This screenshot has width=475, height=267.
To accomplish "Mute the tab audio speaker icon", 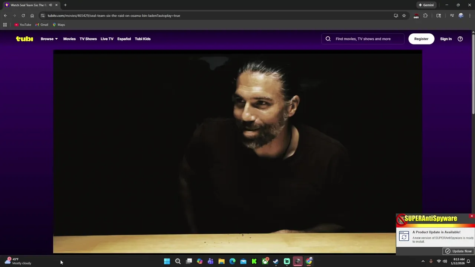I will coord(50,5).
